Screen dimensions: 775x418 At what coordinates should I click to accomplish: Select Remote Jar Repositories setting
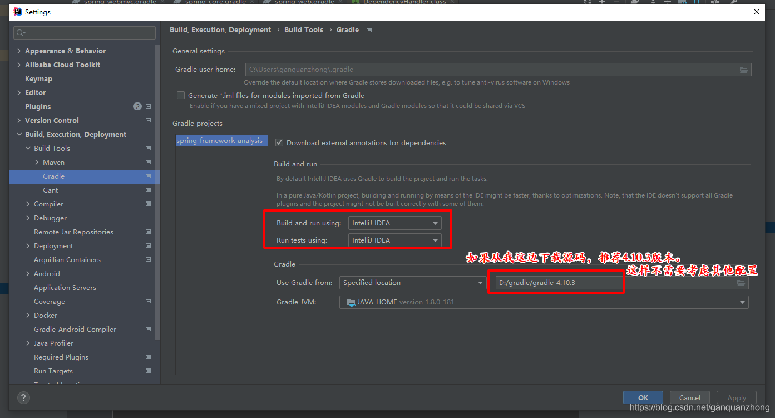point(73,232)
